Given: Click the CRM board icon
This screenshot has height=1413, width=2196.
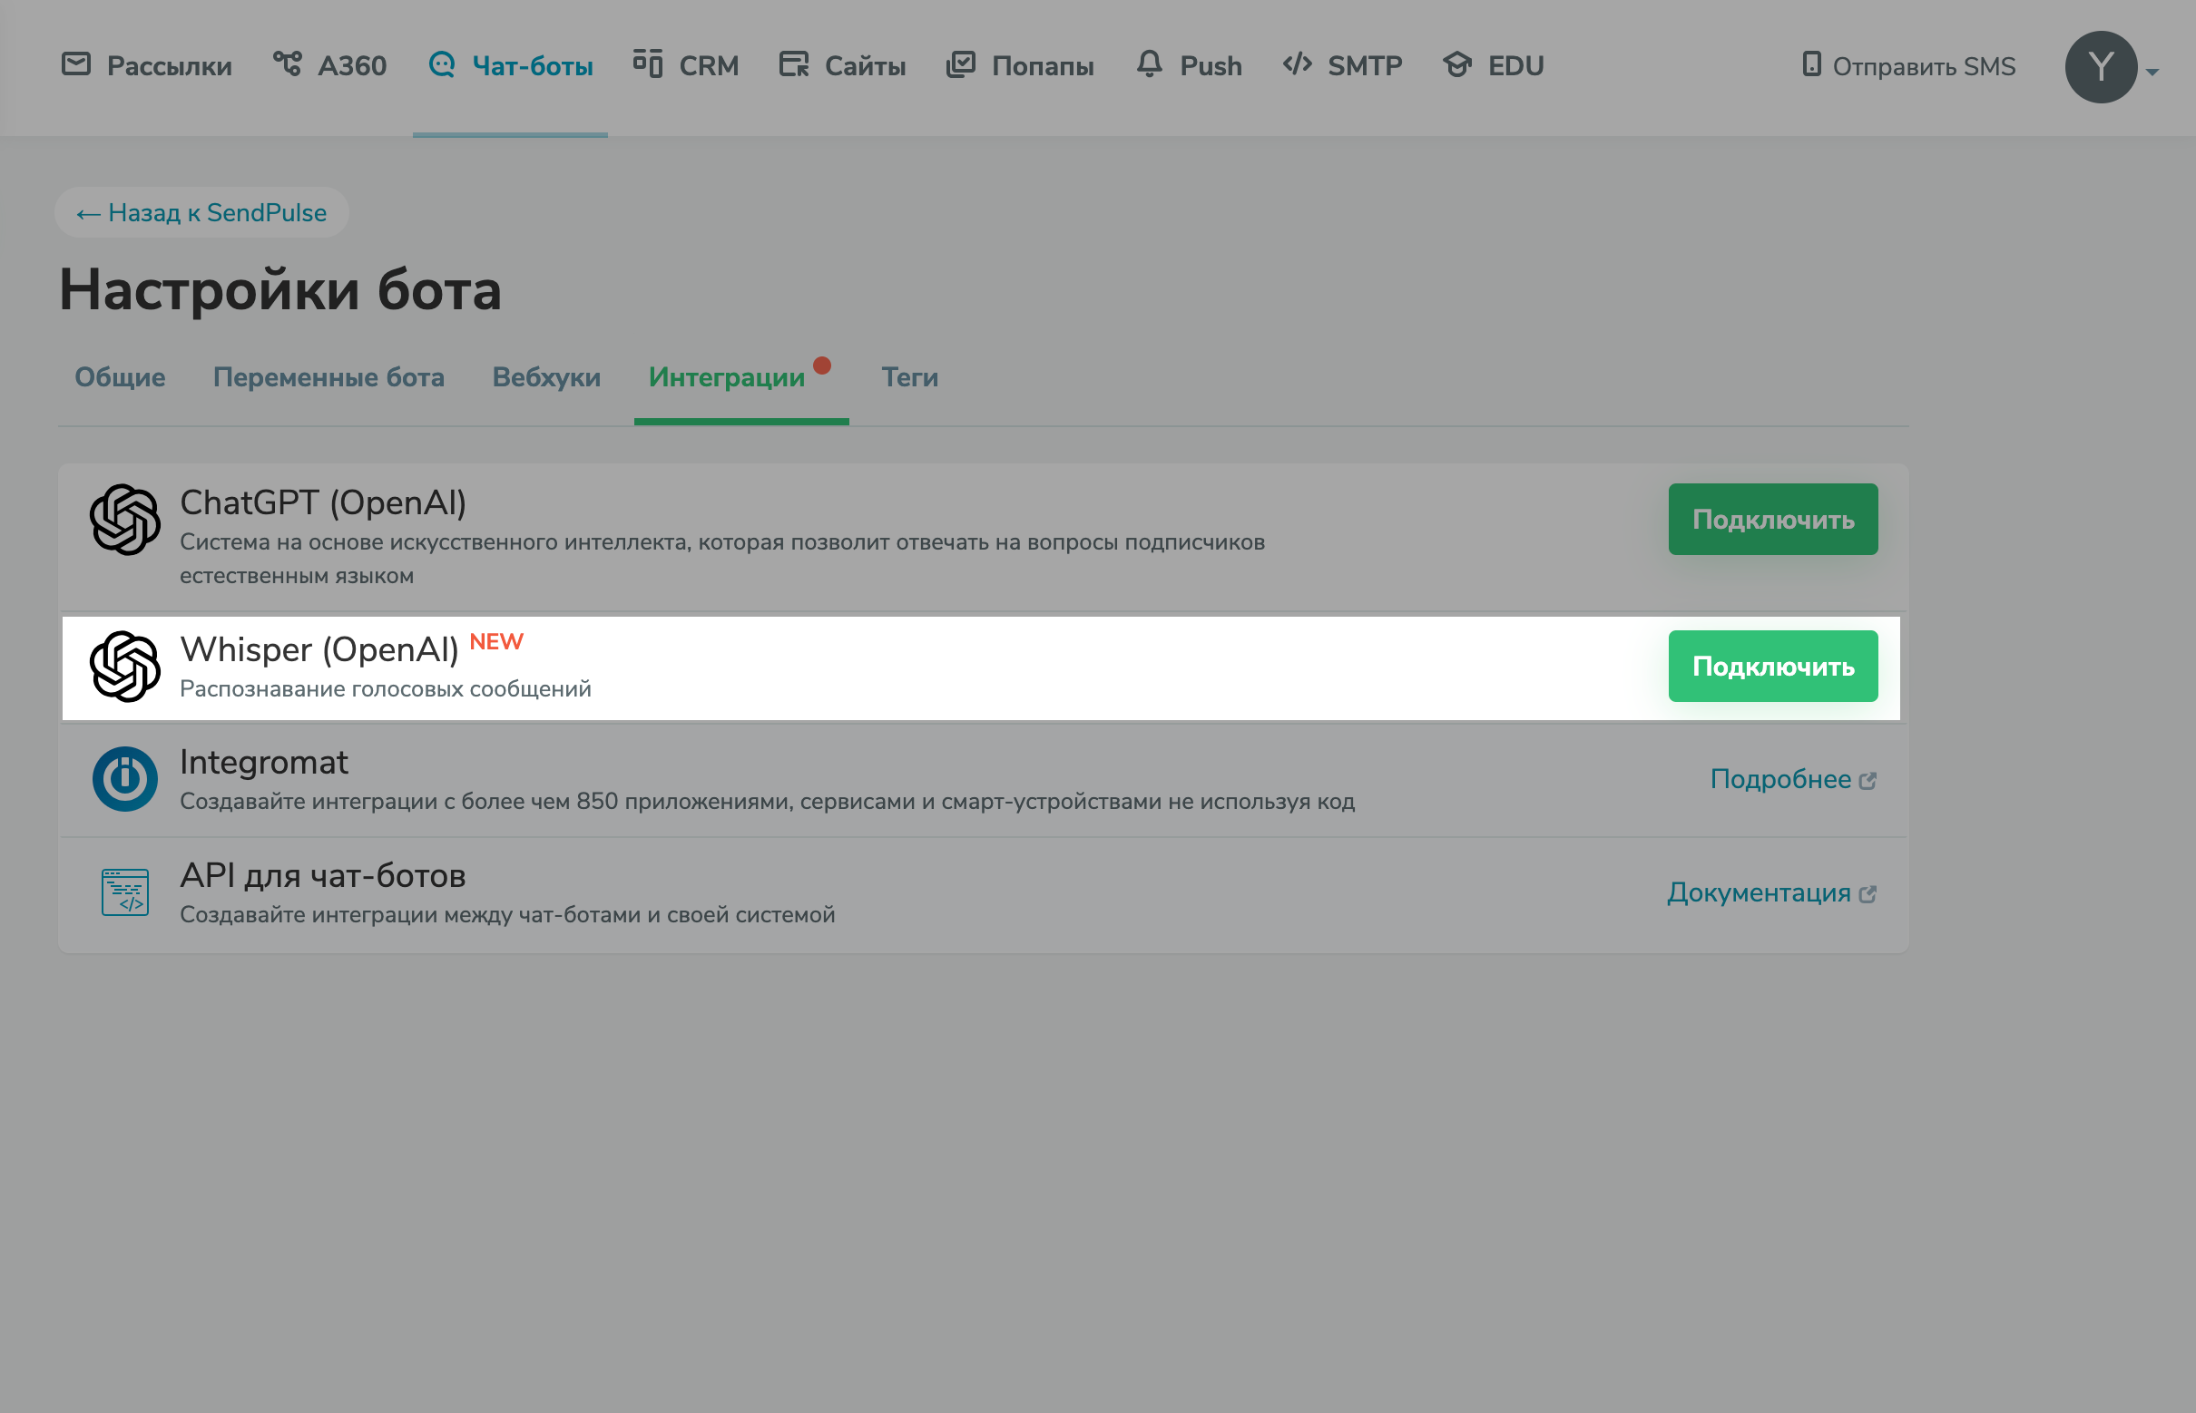Looking at the screenshot, I should pos(648,64).
